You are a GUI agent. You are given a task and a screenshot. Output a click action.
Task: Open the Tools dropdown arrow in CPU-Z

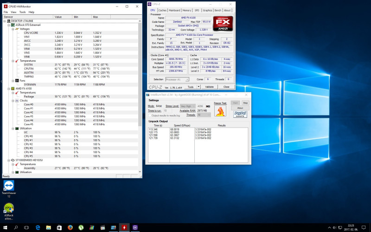click(x=199, y=87)
